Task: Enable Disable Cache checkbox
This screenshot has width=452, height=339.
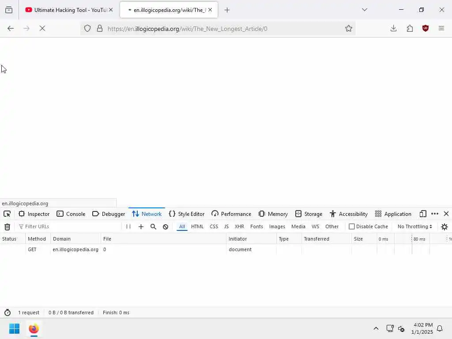Action: 352,226
